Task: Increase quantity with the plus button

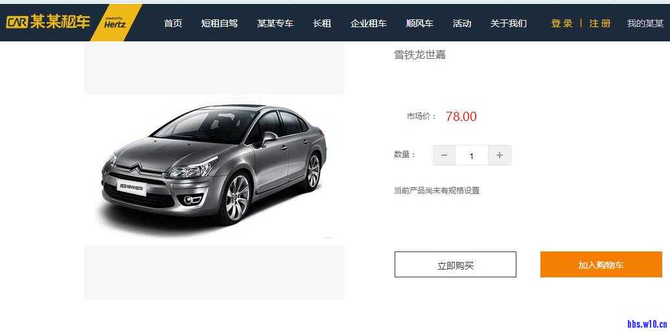Action: 500,155
